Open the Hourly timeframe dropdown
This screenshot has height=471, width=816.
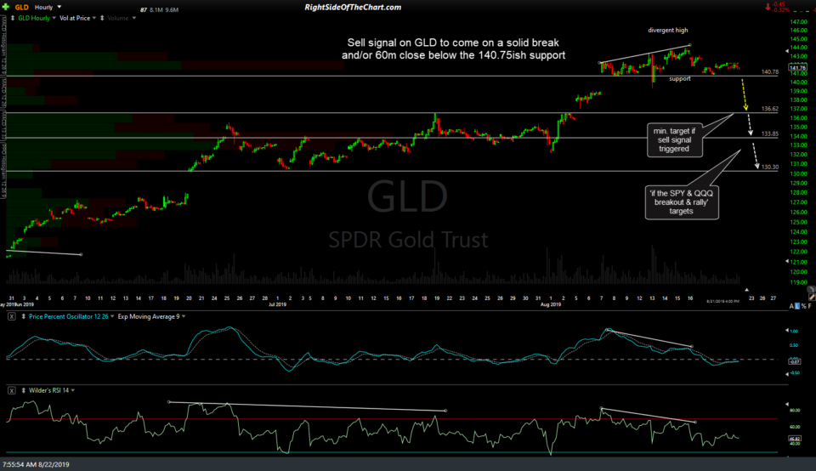[x=59, y=8]
